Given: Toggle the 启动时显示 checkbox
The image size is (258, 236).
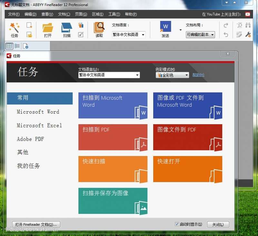Looking at the screenshot, I should [x=177, y=224].
